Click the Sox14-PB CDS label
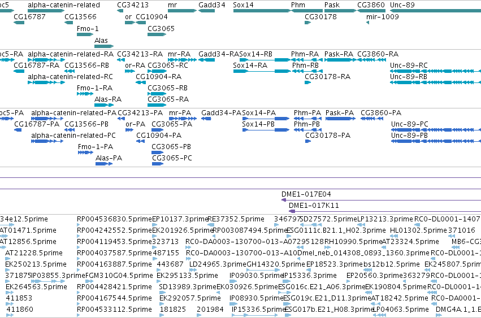 click(x=258, y=124)
